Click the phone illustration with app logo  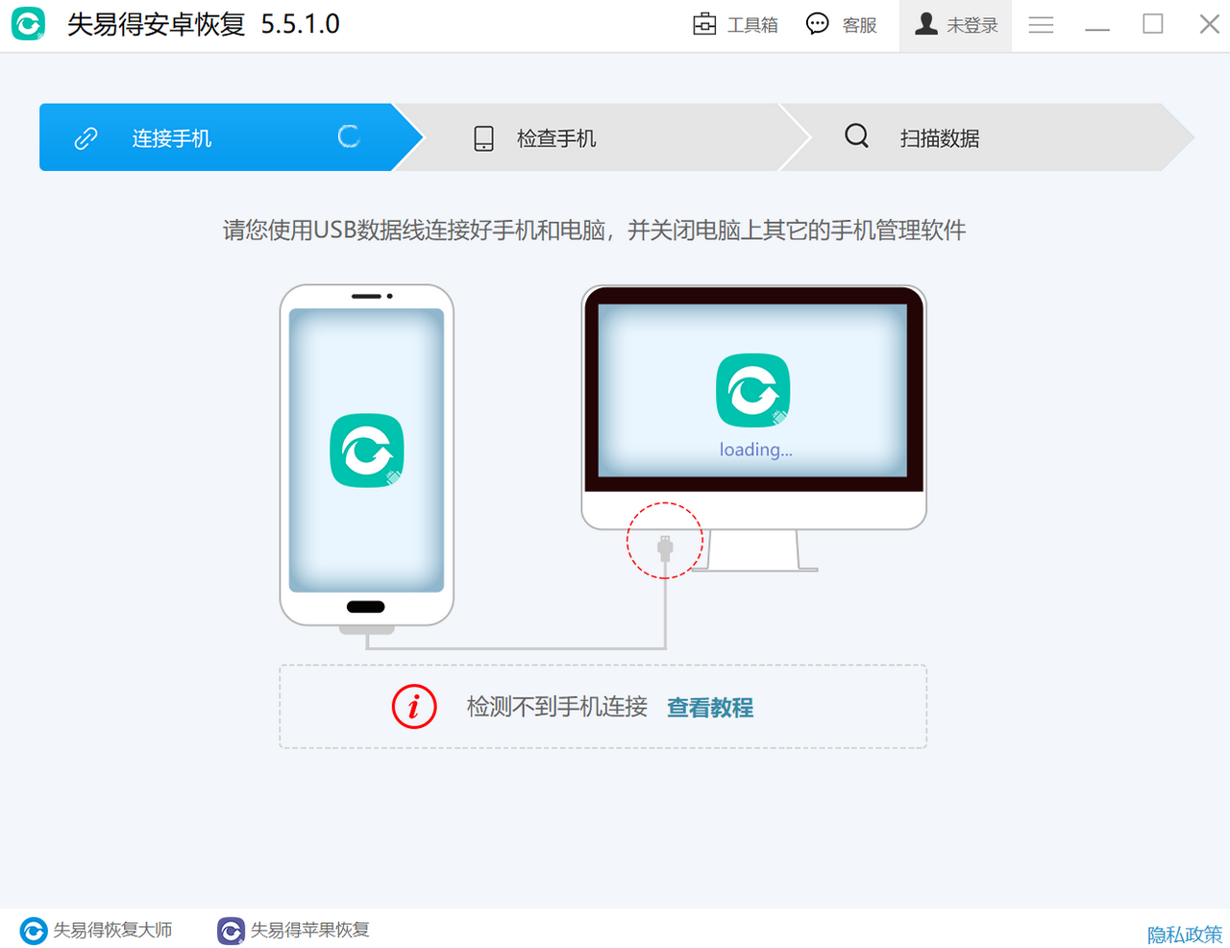click(366, 451)
